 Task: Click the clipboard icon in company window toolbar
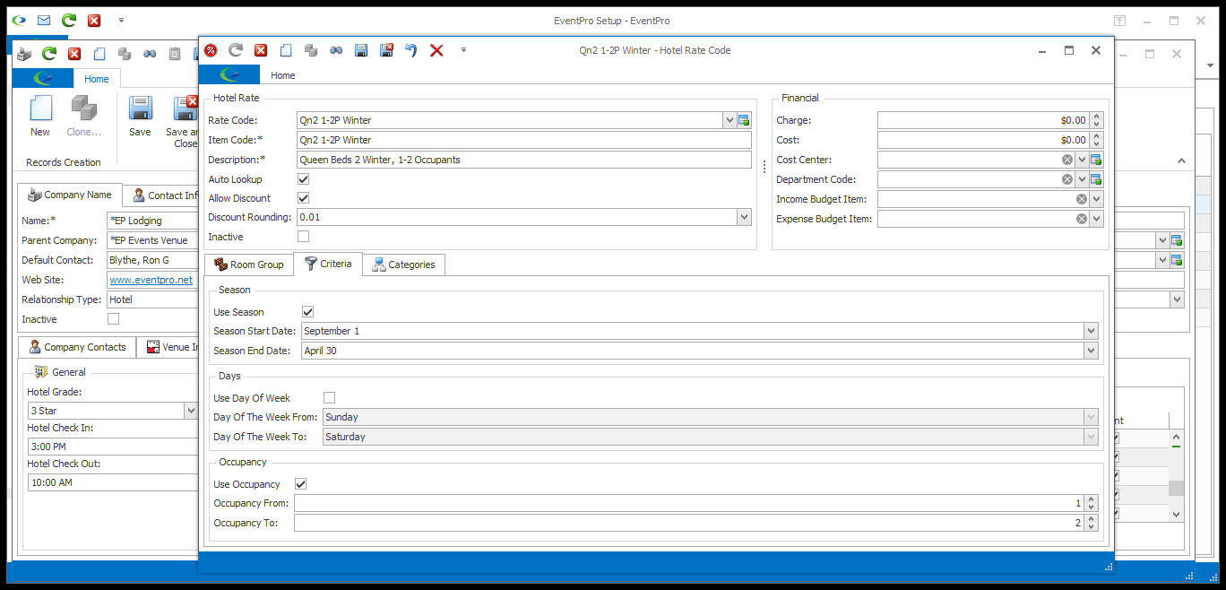(175, 54)
